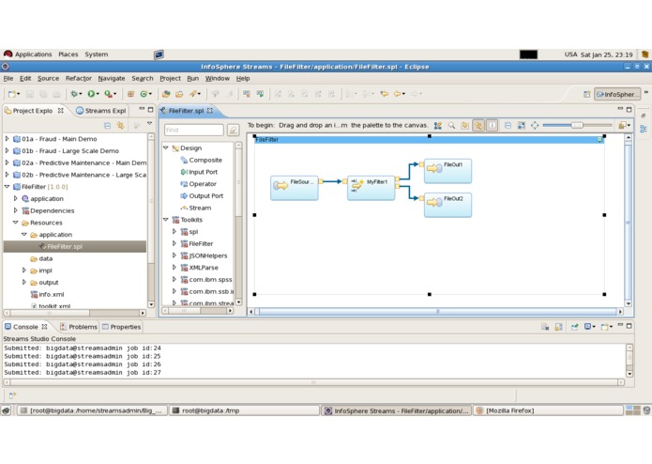The height and width of the screenshot is (464, 652).
Task: Click the Fit to Content icon in editor toolbar
Action: [x=535, y=125]
